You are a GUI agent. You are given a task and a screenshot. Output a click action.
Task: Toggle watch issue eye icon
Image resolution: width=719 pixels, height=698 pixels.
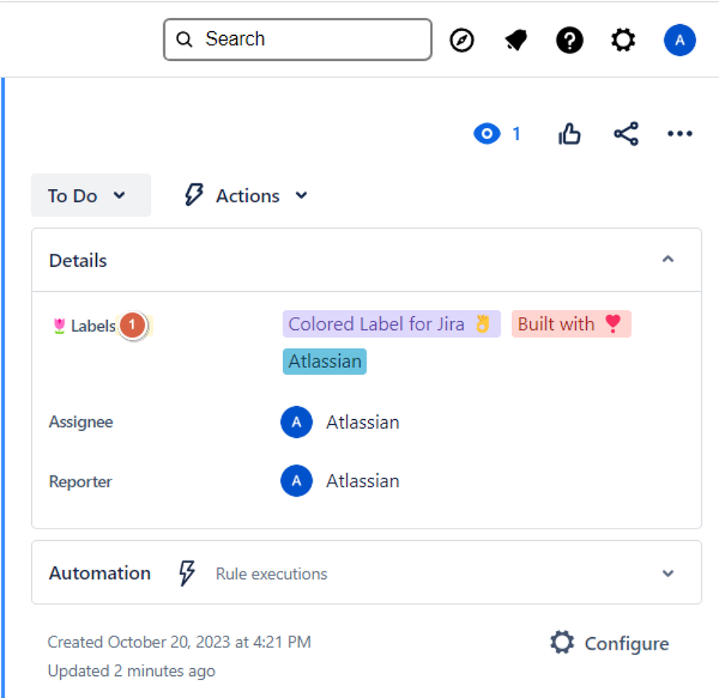pos(487,134)
